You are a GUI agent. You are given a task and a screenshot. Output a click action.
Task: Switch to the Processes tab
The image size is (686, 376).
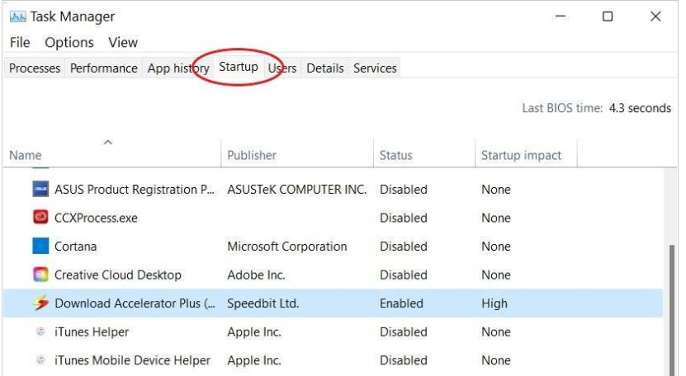tap(35, 68)
